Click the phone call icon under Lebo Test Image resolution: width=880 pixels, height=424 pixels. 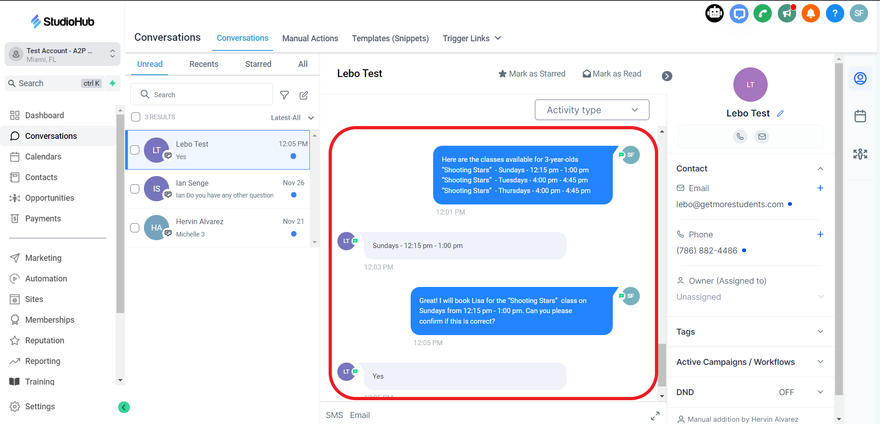point(740,136)
